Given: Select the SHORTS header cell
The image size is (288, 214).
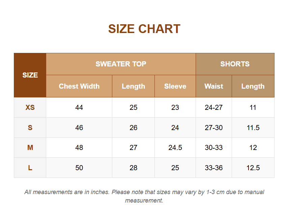Looking at the screenshot, I should (235, 64).
